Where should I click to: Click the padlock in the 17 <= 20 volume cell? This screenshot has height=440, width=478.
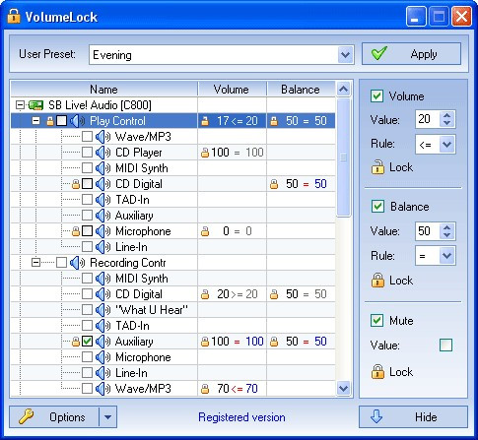(x=205, y=121)
